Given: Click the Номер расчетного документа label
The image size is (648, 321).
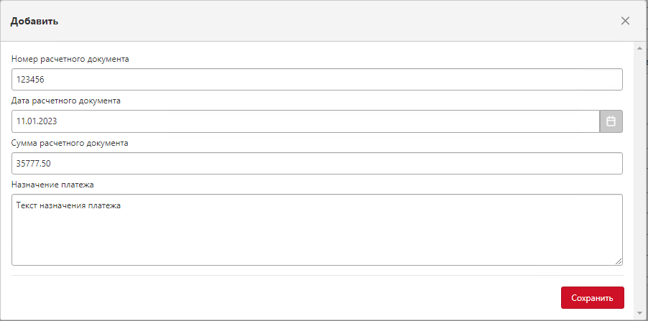Looking at the screenshot, I should coord(70,59).
